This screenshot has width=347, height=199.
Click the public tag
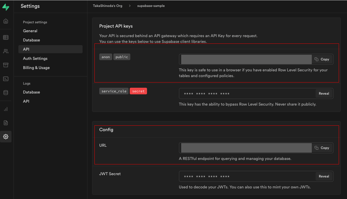click(122, 57)
